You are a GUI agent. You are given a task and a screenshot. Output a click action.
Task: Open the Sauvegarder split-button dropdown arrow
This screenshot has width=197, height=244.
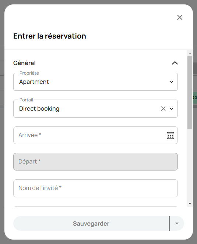tap(177, 223)
